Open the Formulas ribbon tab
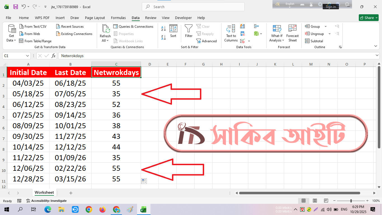Image resolution: width=382 pixels, height=215 pixels. pos(118,18)
